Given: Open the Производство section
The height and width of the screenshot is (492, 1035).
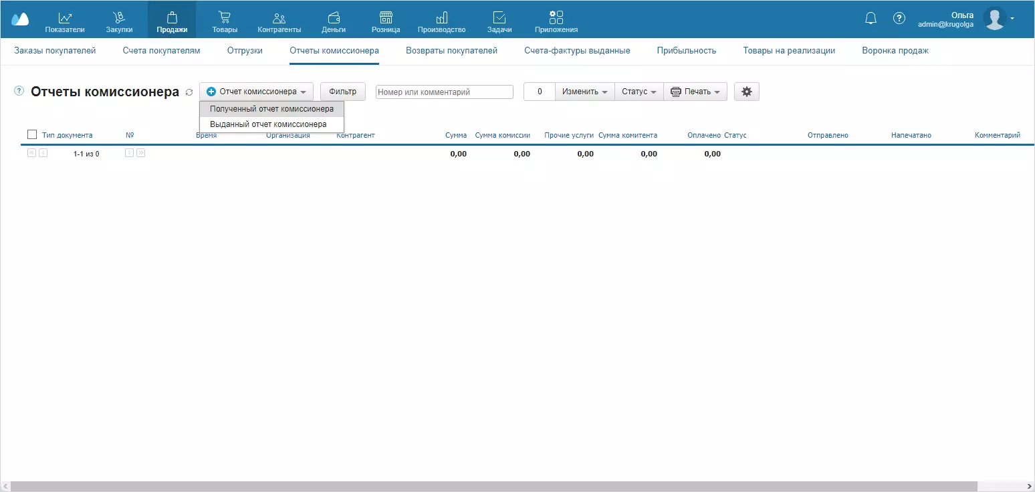Looking at the screenshot, I should (x=441, y=22).
